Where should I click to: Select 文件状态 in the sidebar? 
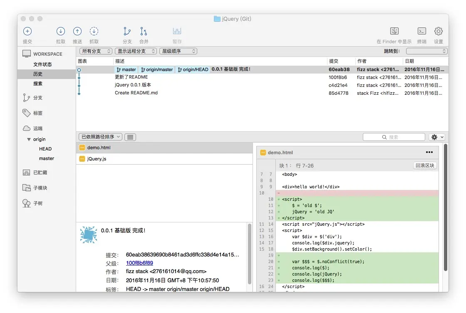[x=42, y=64]
